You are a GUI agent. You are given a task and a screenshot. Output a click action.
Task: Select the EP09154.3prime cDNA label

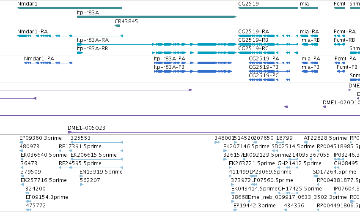47,197
